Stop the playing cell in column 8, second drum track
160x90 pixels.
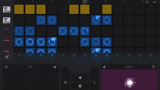pos(96,20)
